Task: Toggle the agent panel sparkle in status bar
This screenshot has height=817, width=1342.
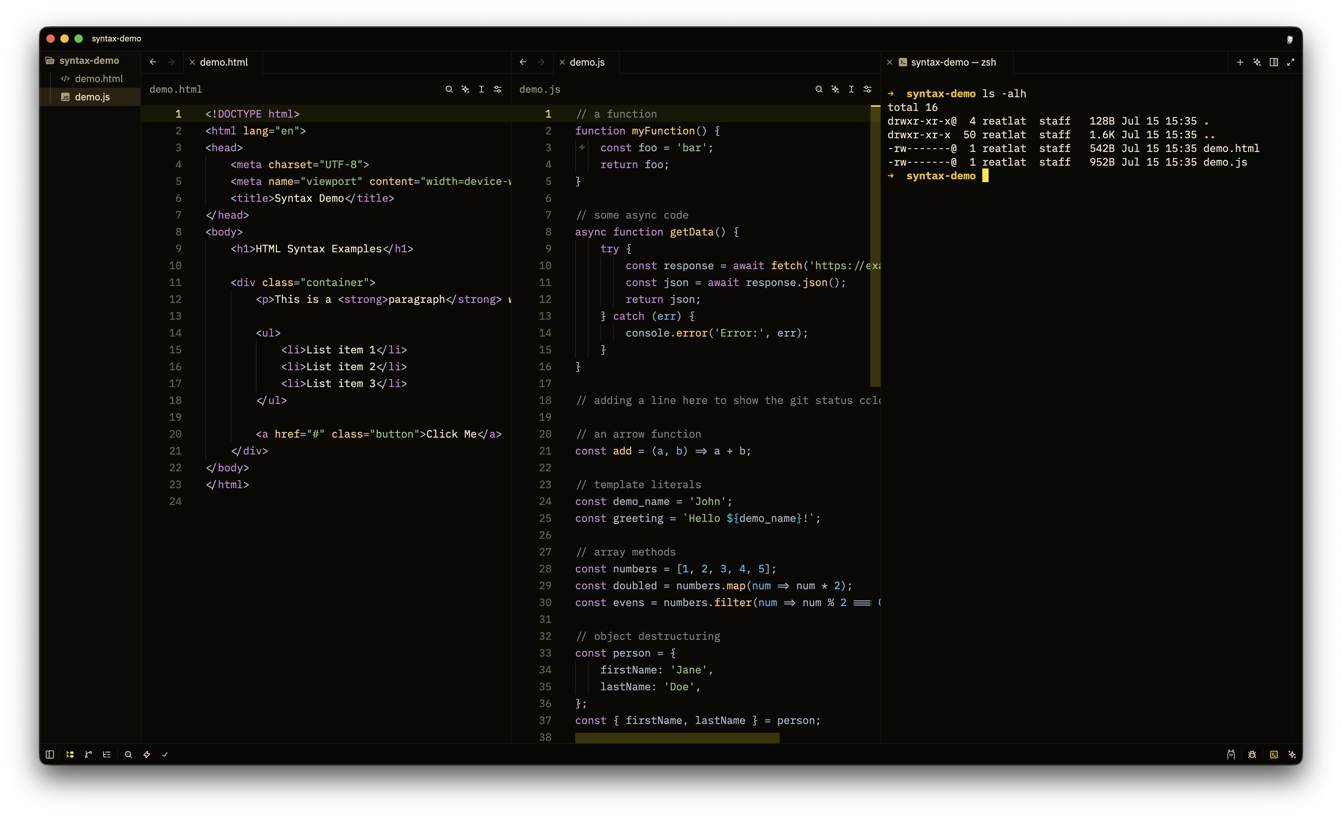Action: pyautogui.click(x=1292, y=755)
